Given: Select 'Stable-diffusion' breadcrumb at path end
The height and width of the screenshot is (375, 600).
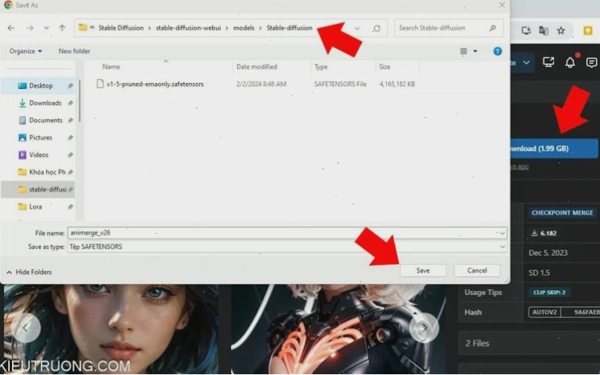Looking at the screenshot, I should pos(289,28).
